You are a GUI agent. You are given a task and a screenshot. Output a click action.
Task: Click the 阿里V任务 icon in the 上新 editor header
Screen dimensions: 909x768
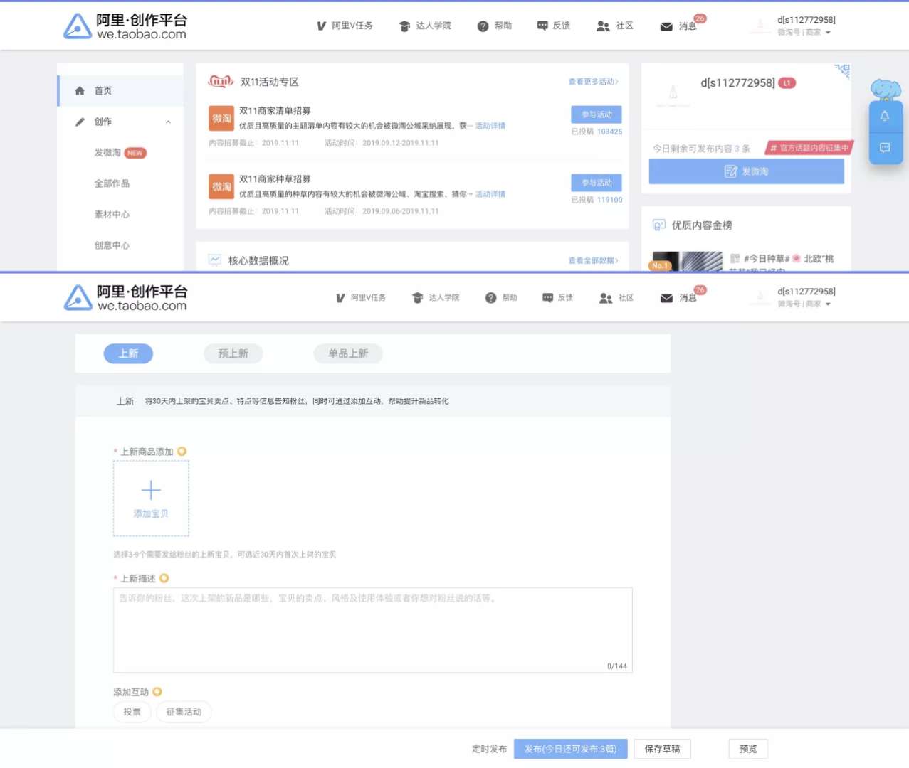(340, 298)
